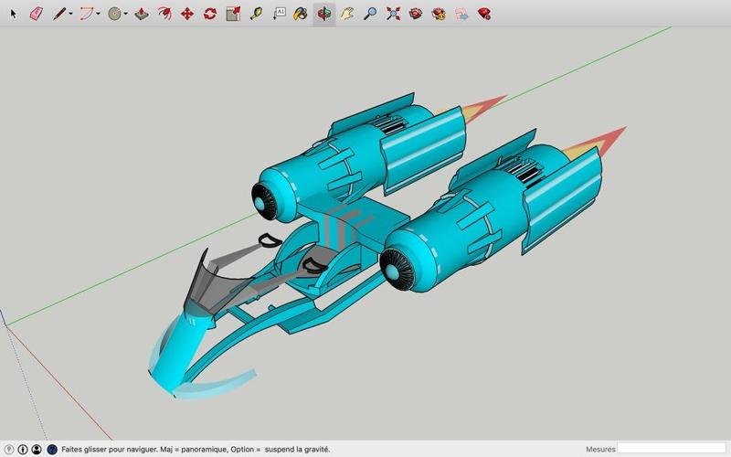Activate the Paint Bucket tool
This screenshot has height=457, width=731.
(x=301, y=14)
